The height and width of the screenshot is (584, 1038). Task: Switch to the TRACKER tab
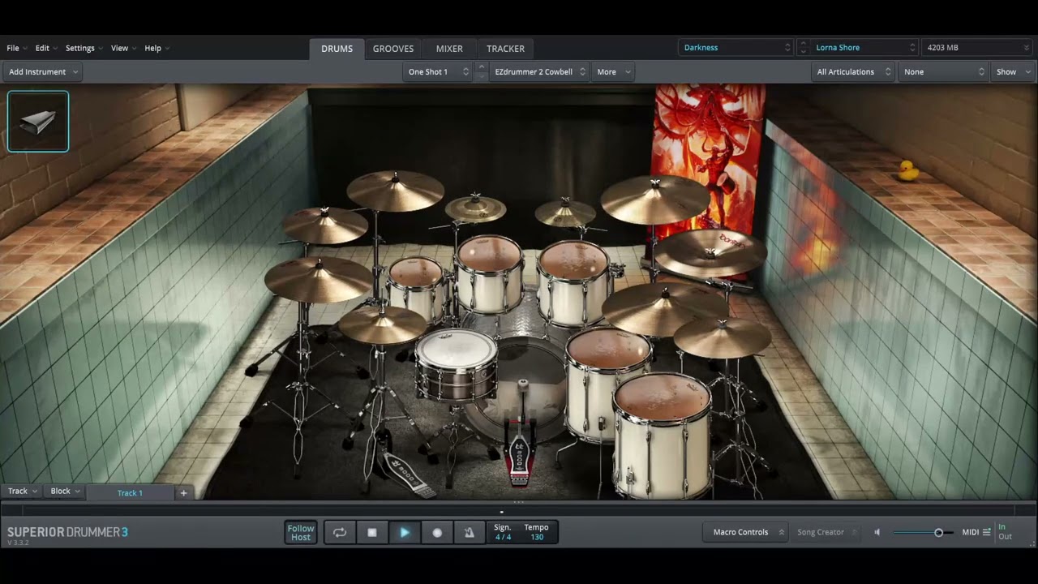tap(505, 49)
